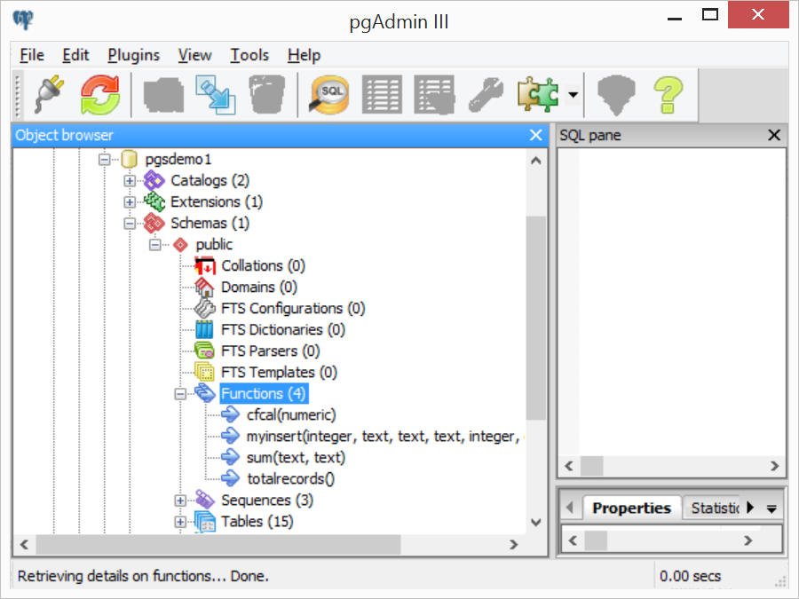Click the Create new object icon

click(x=216, y=94)
